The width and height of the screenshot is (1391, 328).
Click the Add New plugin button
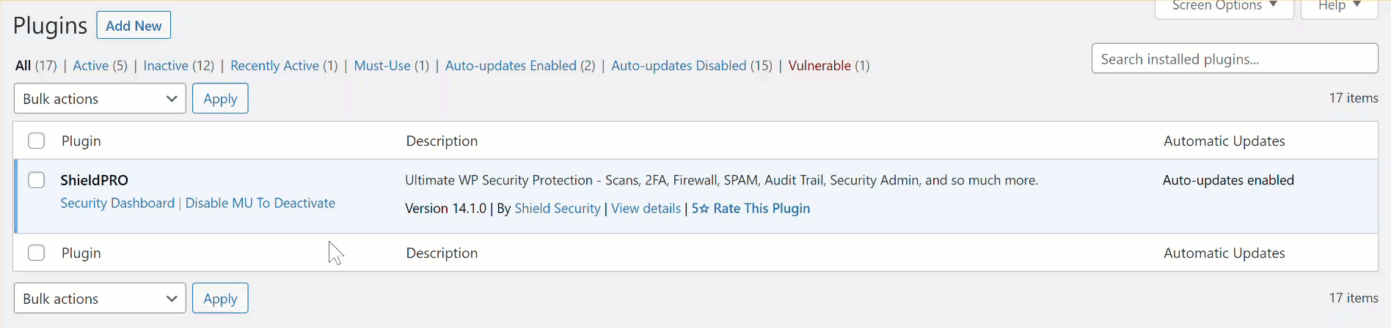134,26
